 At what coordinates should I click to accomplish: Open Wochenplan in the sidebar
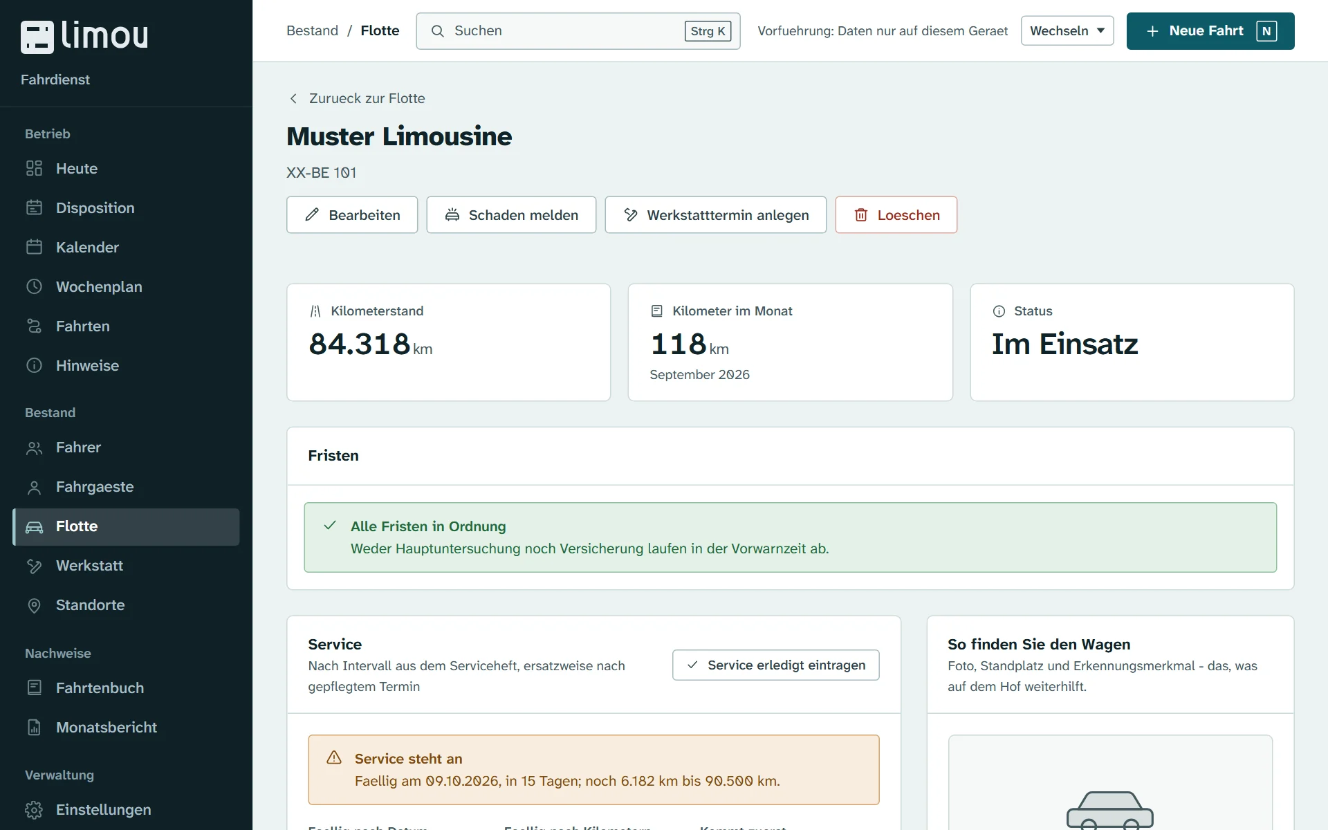point(126,286)
